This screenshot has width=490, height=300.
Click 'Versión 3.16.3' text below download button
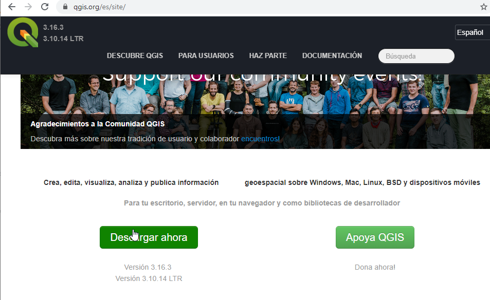[148, 267]
